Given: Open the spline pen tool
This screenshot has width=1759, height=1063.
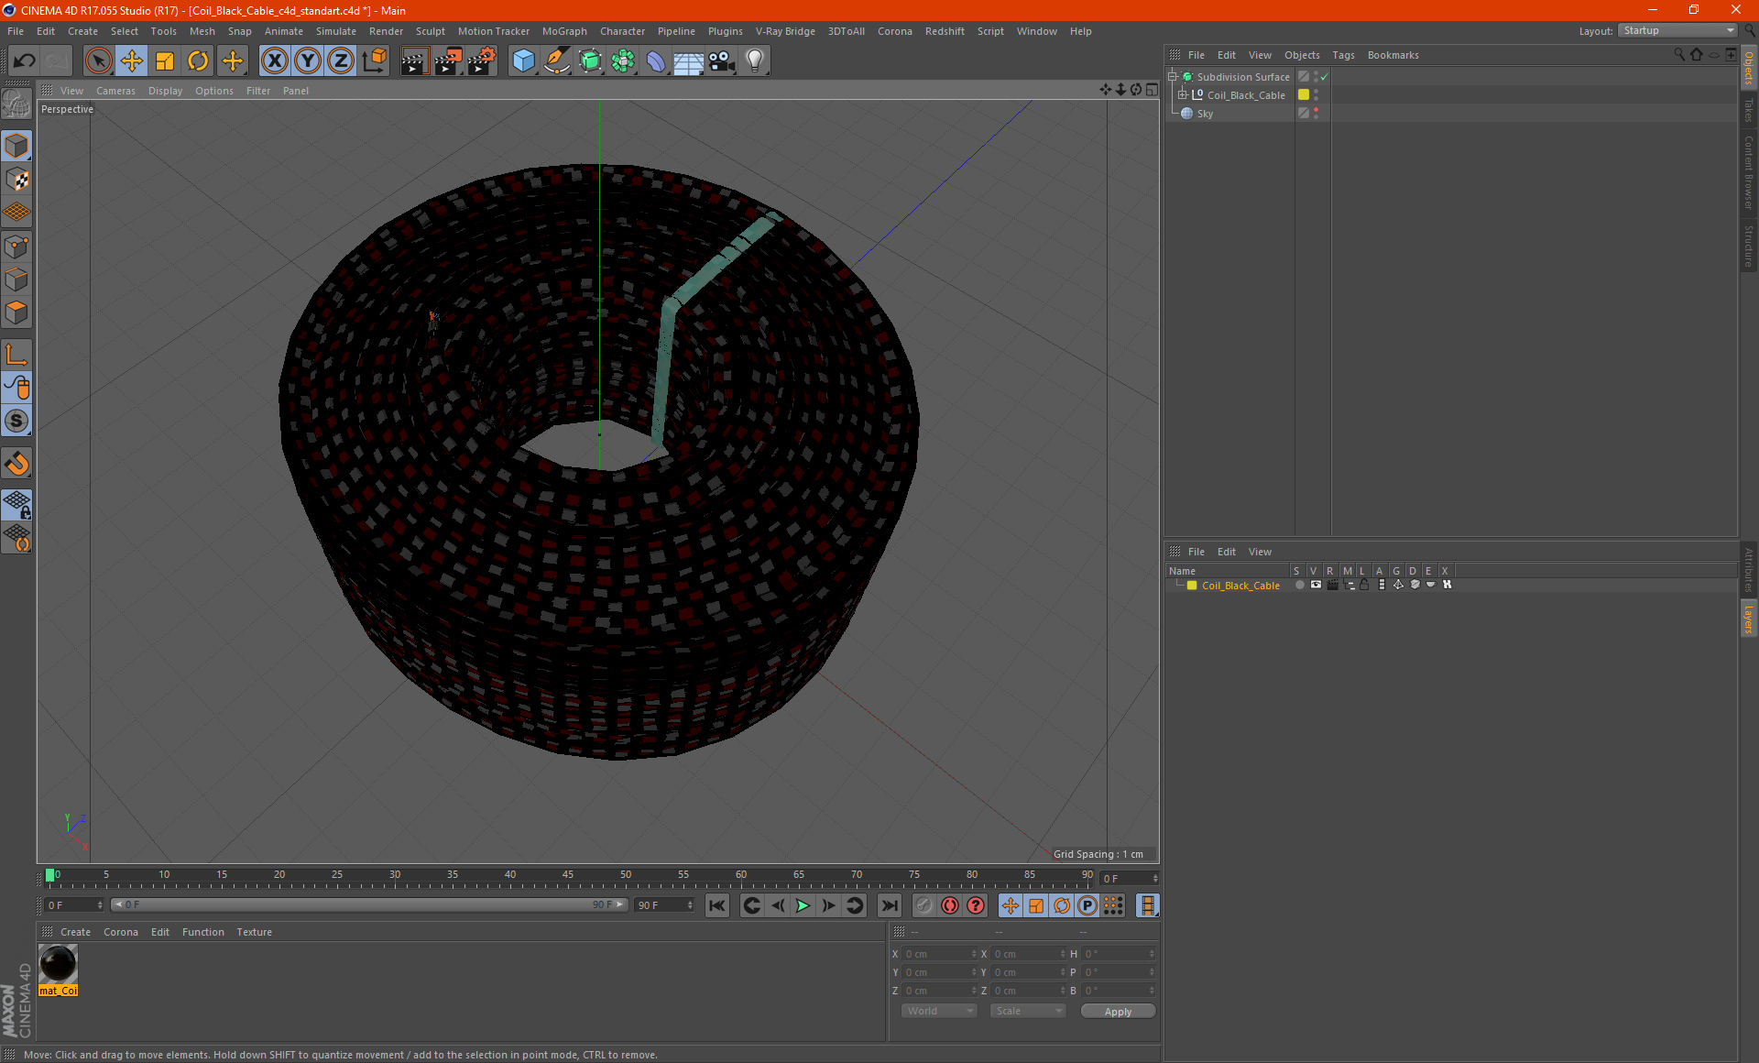Looking at the screenshot, I should point(556,61).
